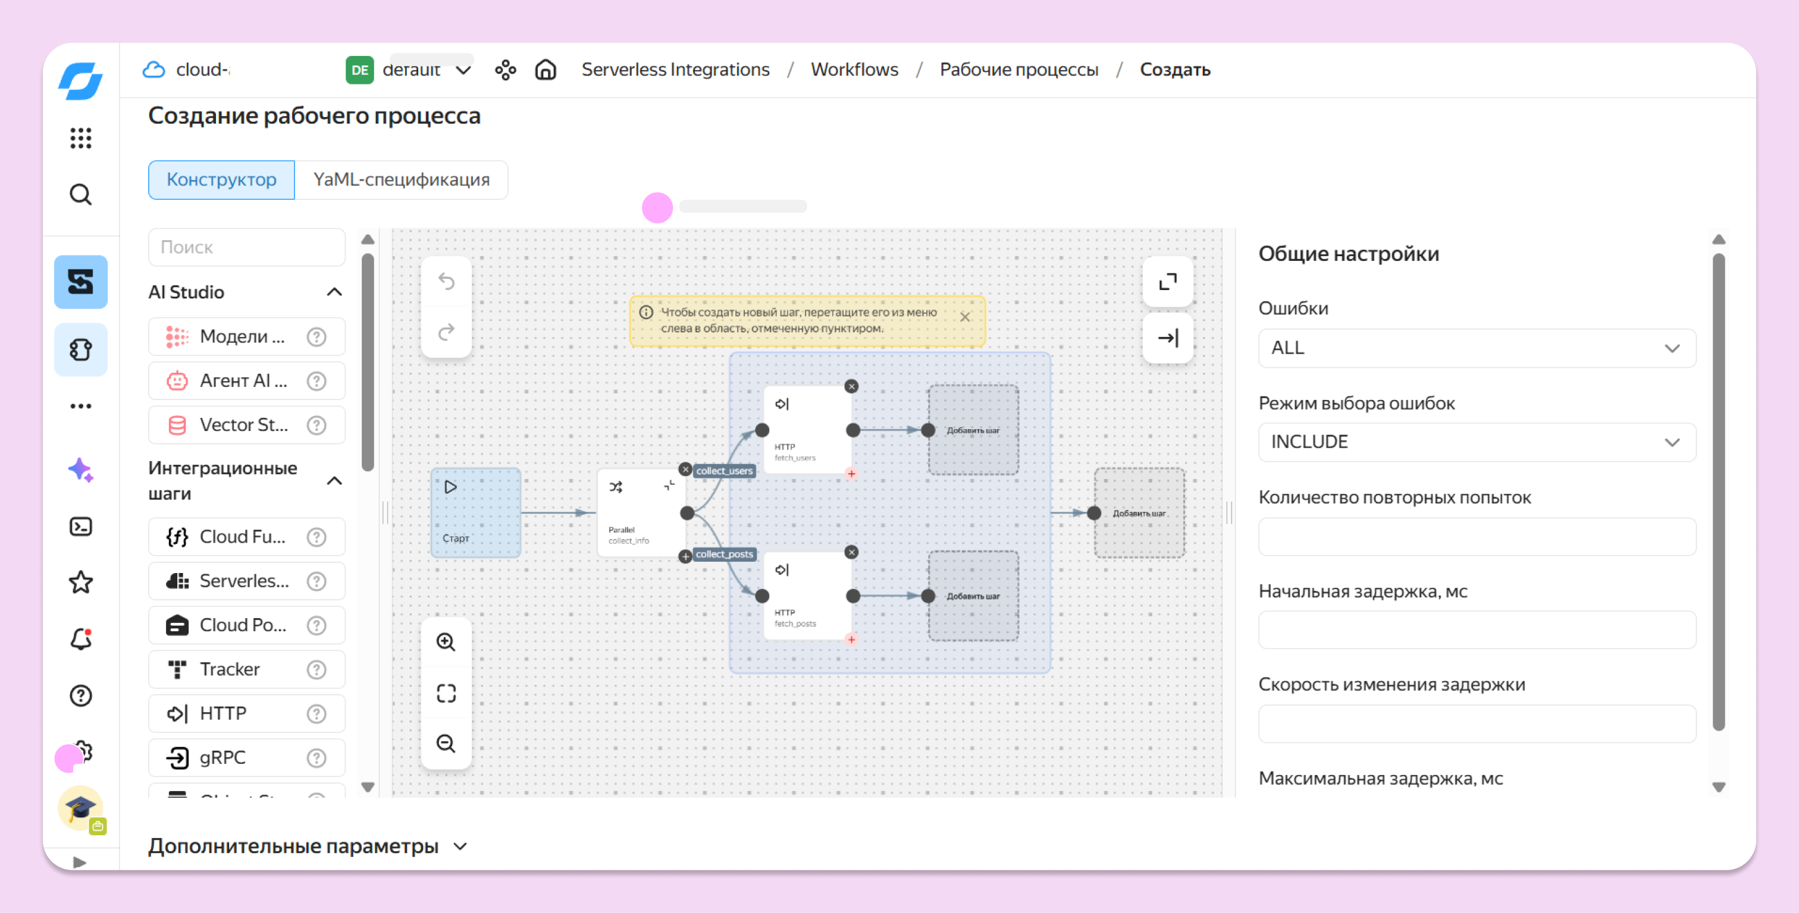Collapse the AI Studio section
The width and height of the screenshot is (1799, 913).
334,292
